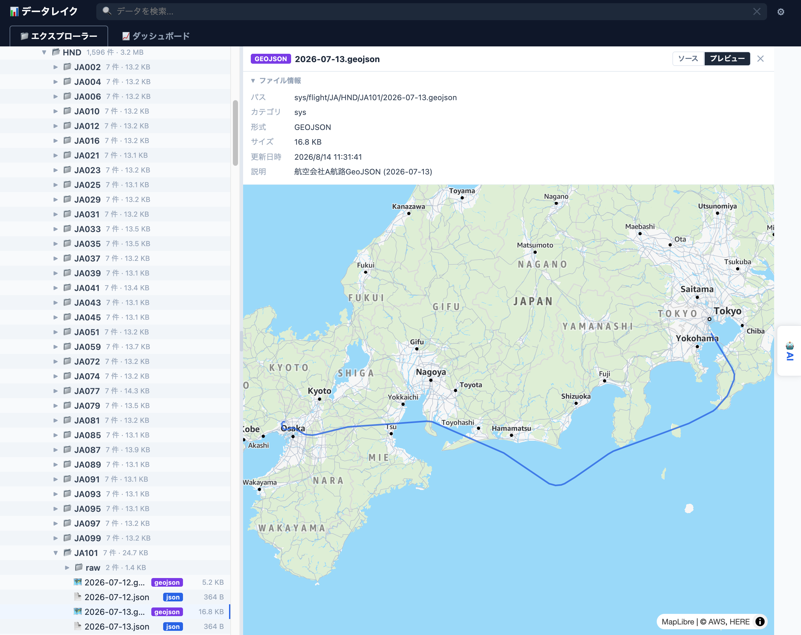Image resolution: width=801 pixels, height=635 pixels.
Task: Switch to ソース view
Action: tap(688, 59)
